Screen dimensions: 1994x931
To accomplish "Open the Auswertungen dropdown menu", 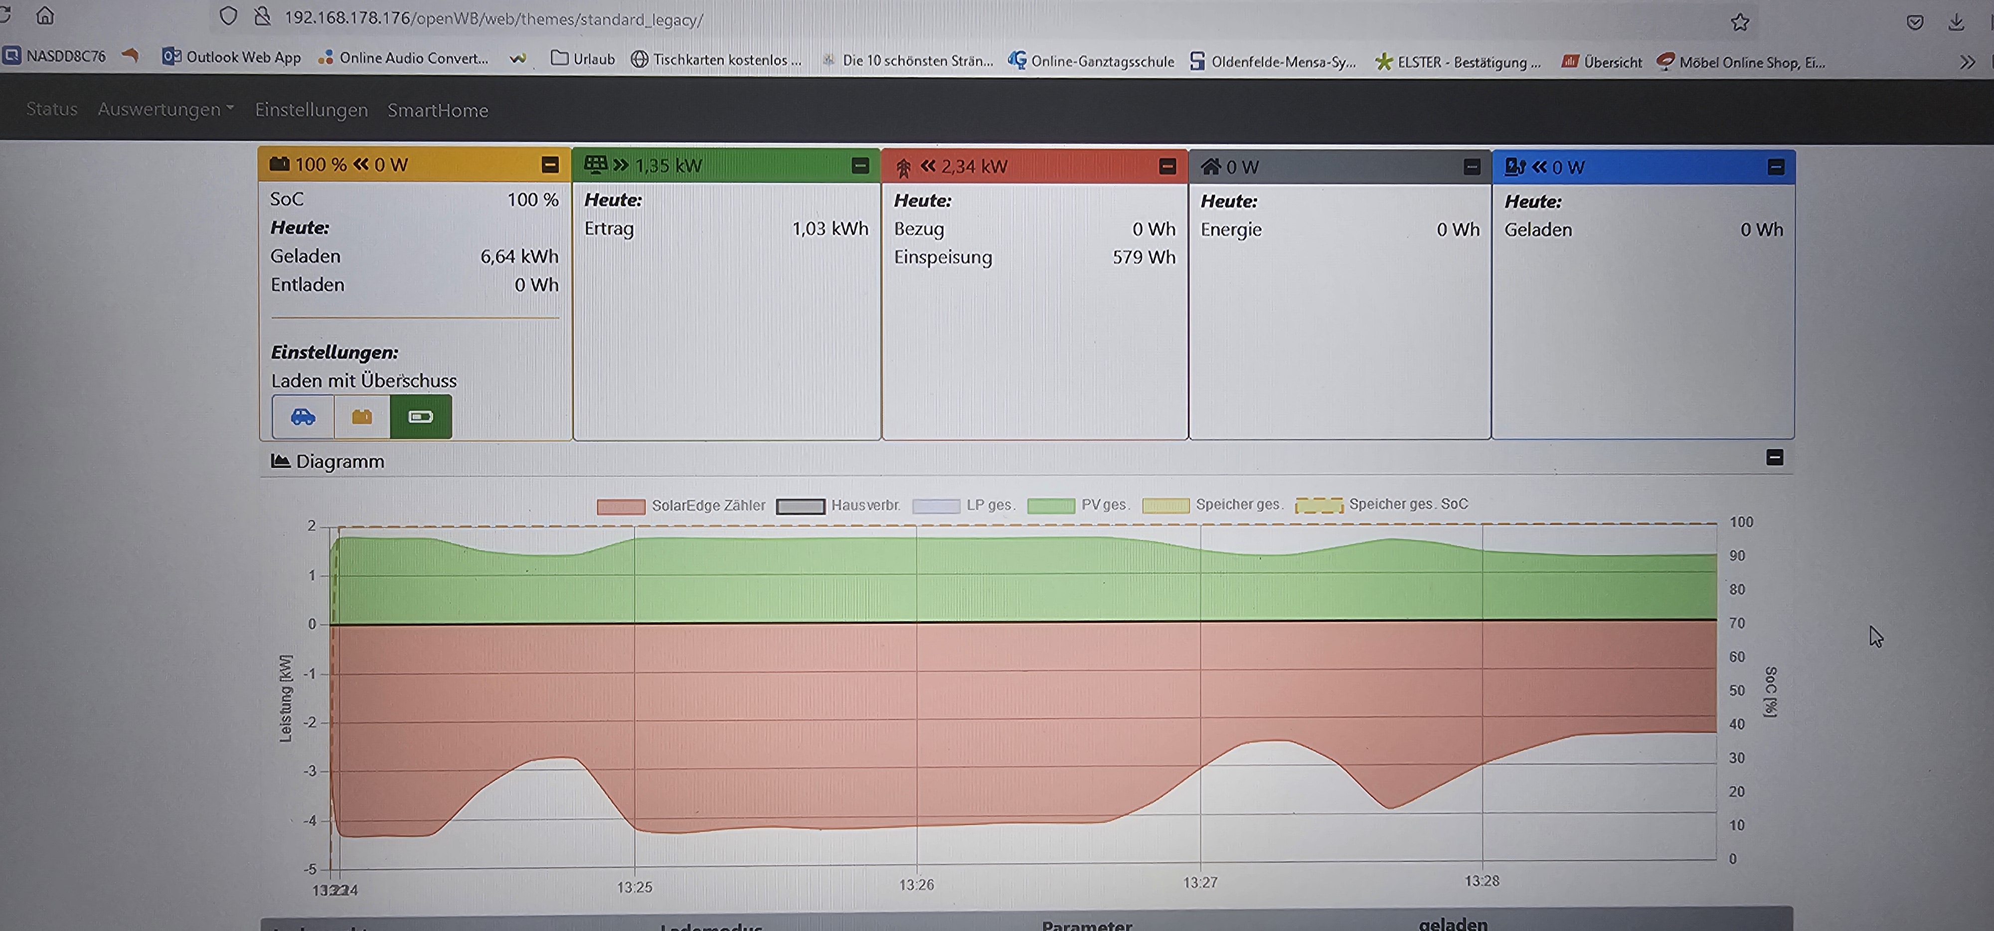I will tap(165, 110).
